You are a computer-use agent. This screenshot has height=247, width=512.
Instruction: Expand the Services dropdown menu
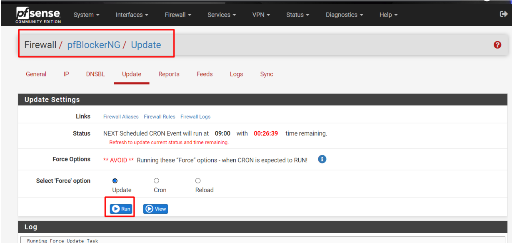click(222, 15)
